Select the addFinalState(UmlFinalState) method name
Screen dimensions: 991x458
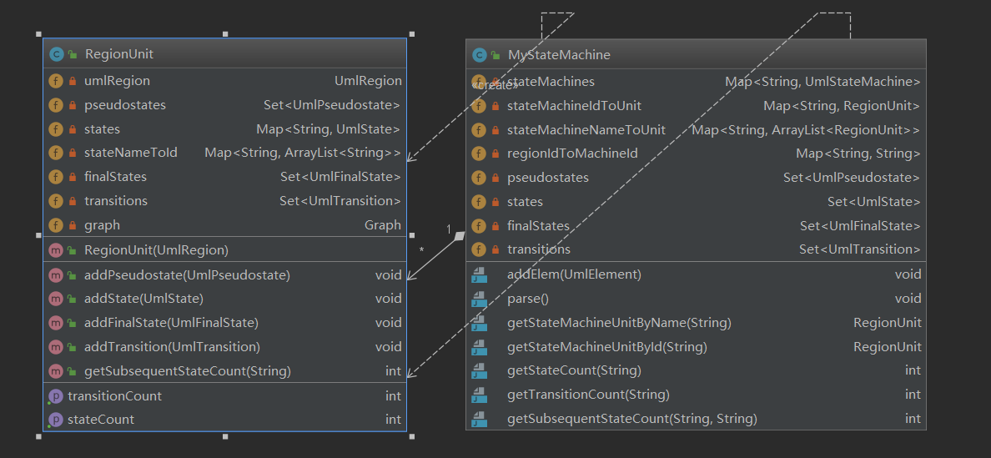click(x=171, y=323)
